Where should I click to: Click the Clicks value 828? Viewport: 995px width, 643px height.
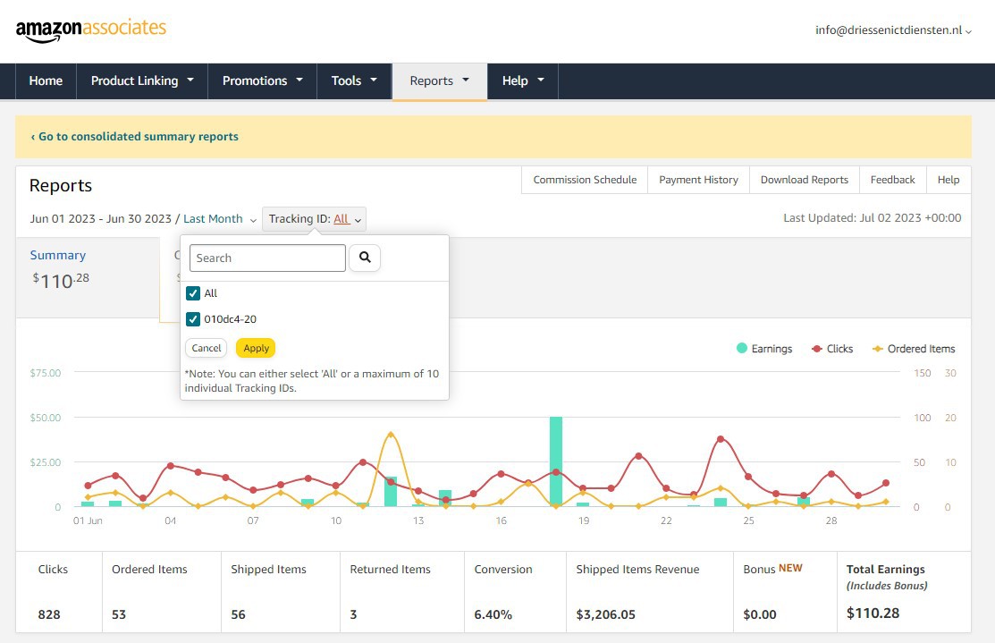pos(49,614)
